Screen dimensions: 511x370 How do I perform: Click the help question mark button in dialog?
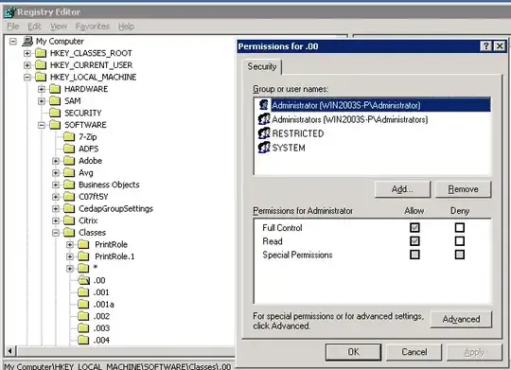click(485, 46)
